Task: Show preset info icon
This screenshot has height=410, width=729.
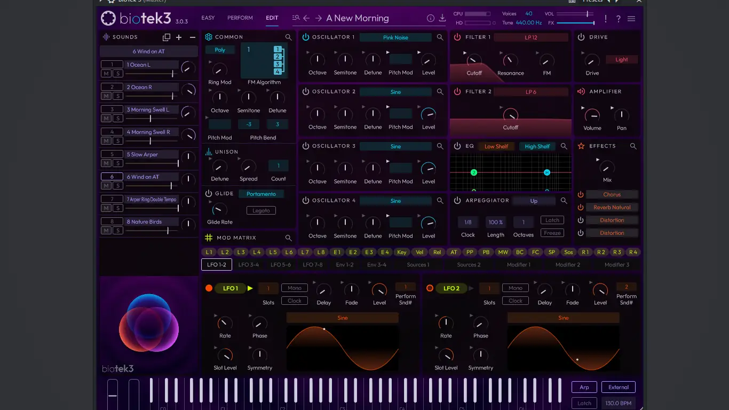Action: point(431,18)
